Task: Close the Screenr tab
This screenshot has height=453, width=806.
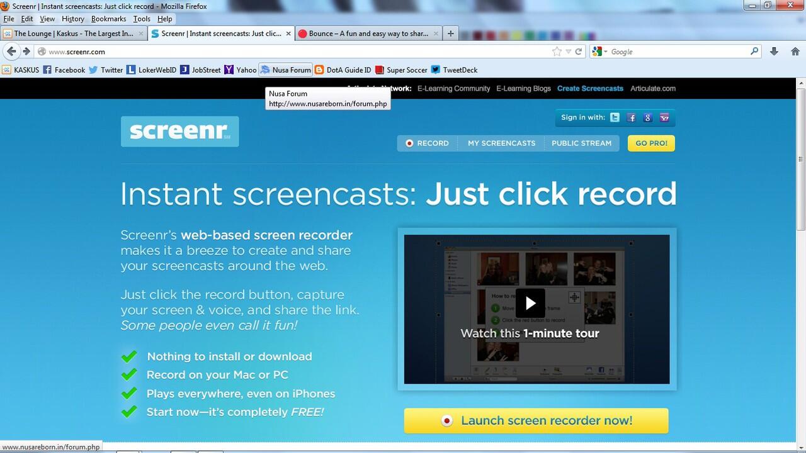Action: [x=288, y=33]
